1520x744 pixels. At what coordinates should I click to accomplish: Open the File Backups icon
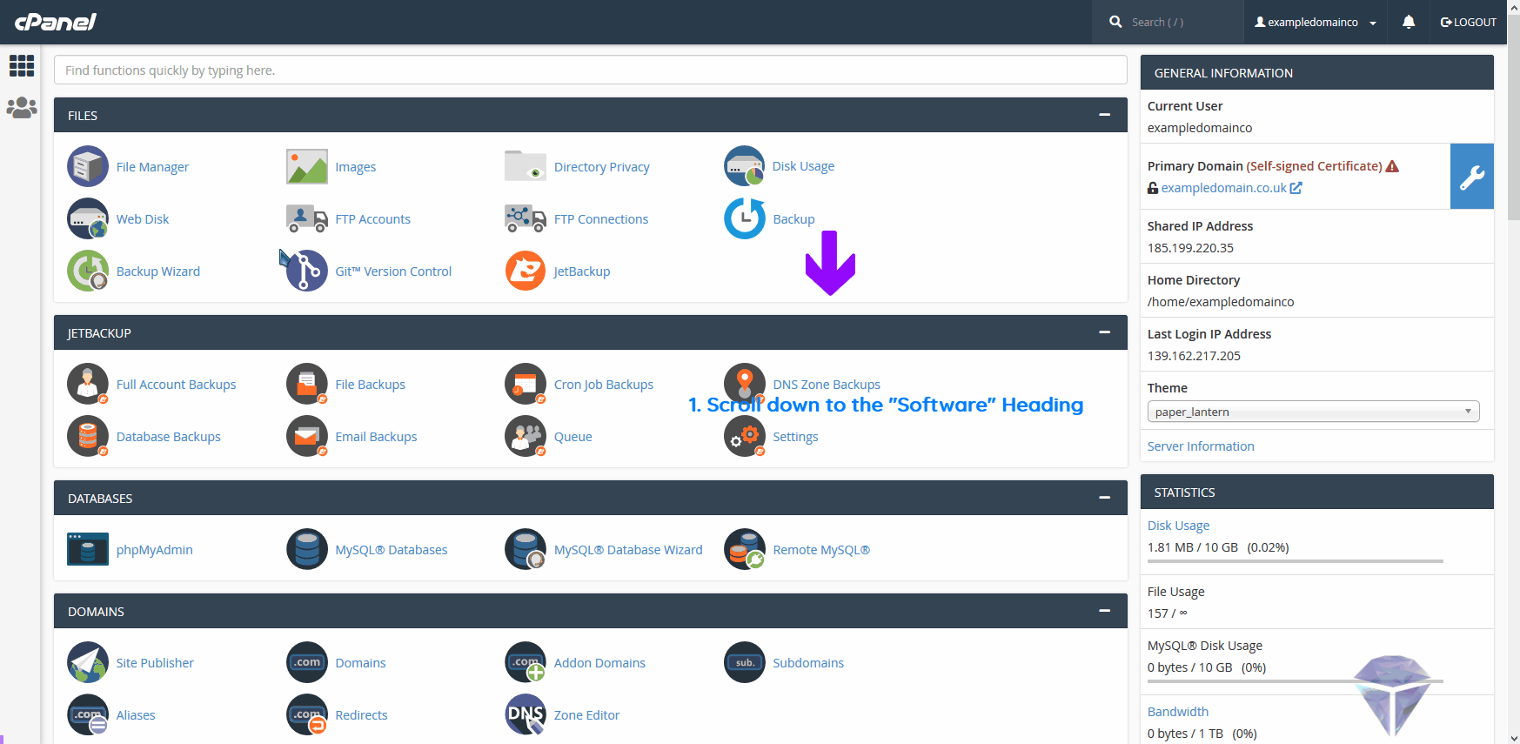pyautogui.click(x=307, y=384)
